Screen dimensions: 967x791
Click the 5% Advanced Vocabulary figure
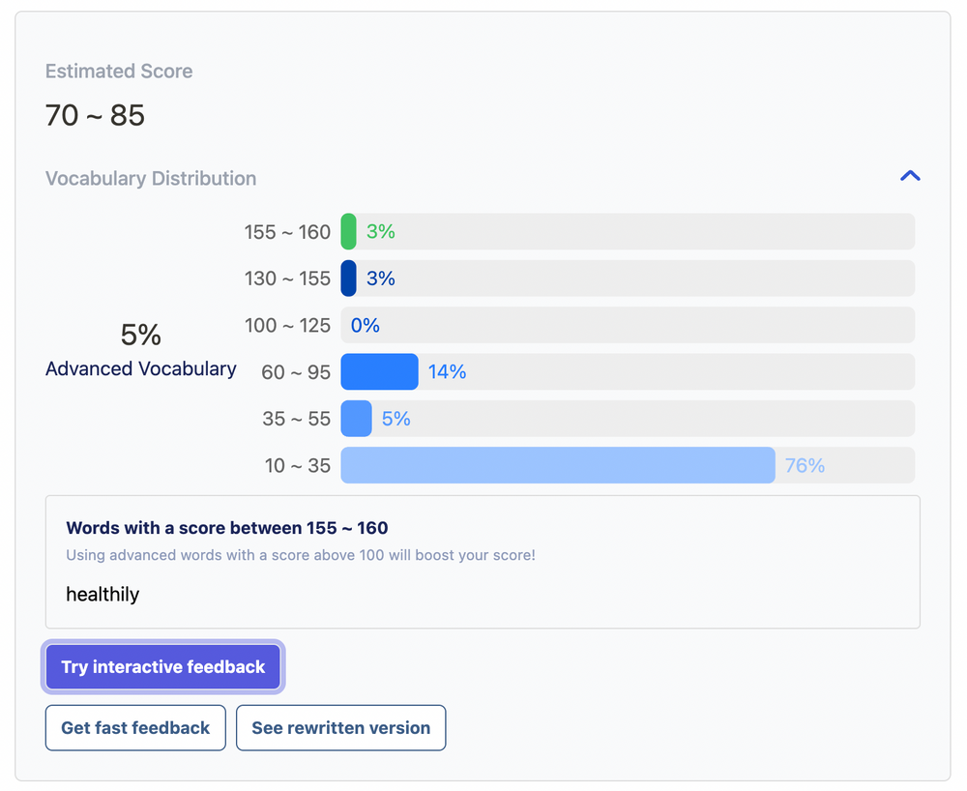(141, 335)
